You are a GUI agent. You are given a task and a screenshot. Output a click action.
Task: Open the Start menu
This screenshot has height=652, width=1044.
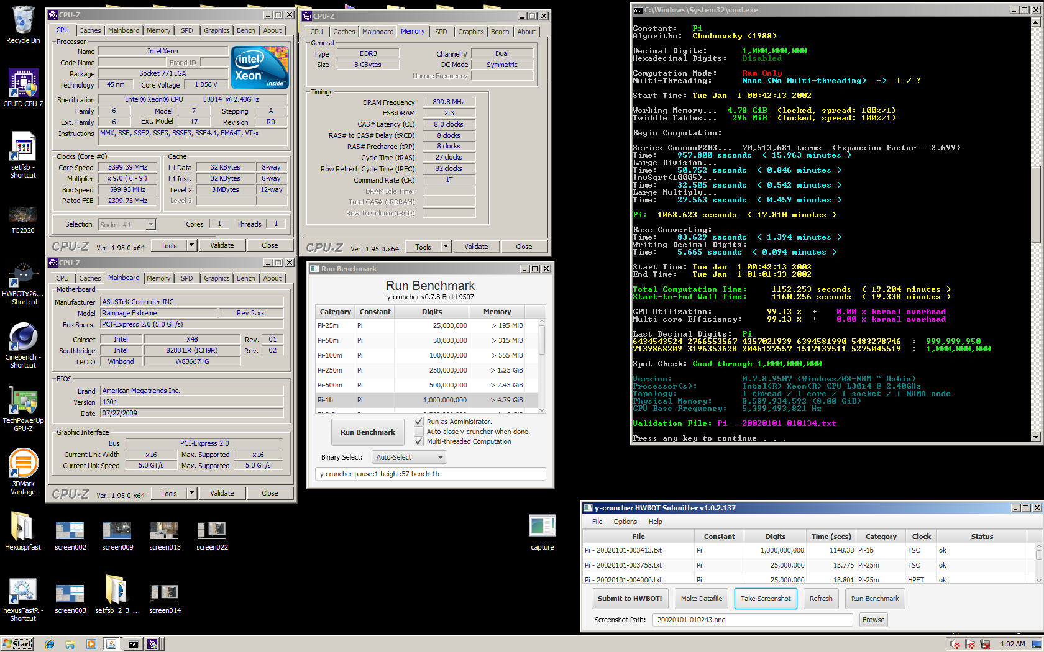17,644
